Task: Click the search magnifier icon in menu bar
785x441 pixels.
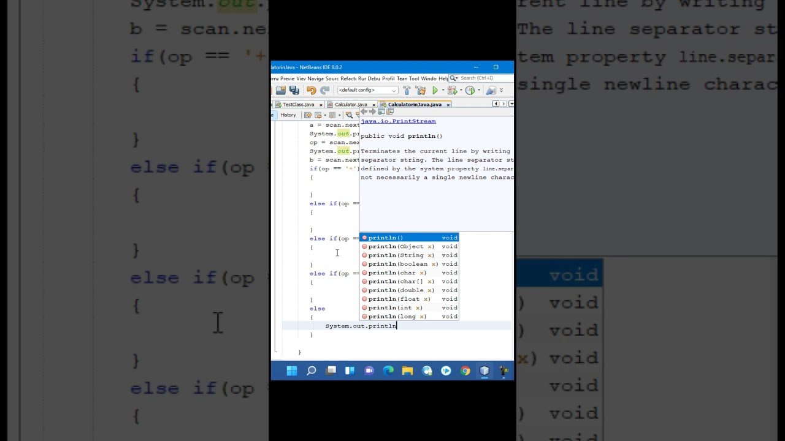Action: click(x=453, y=78)
